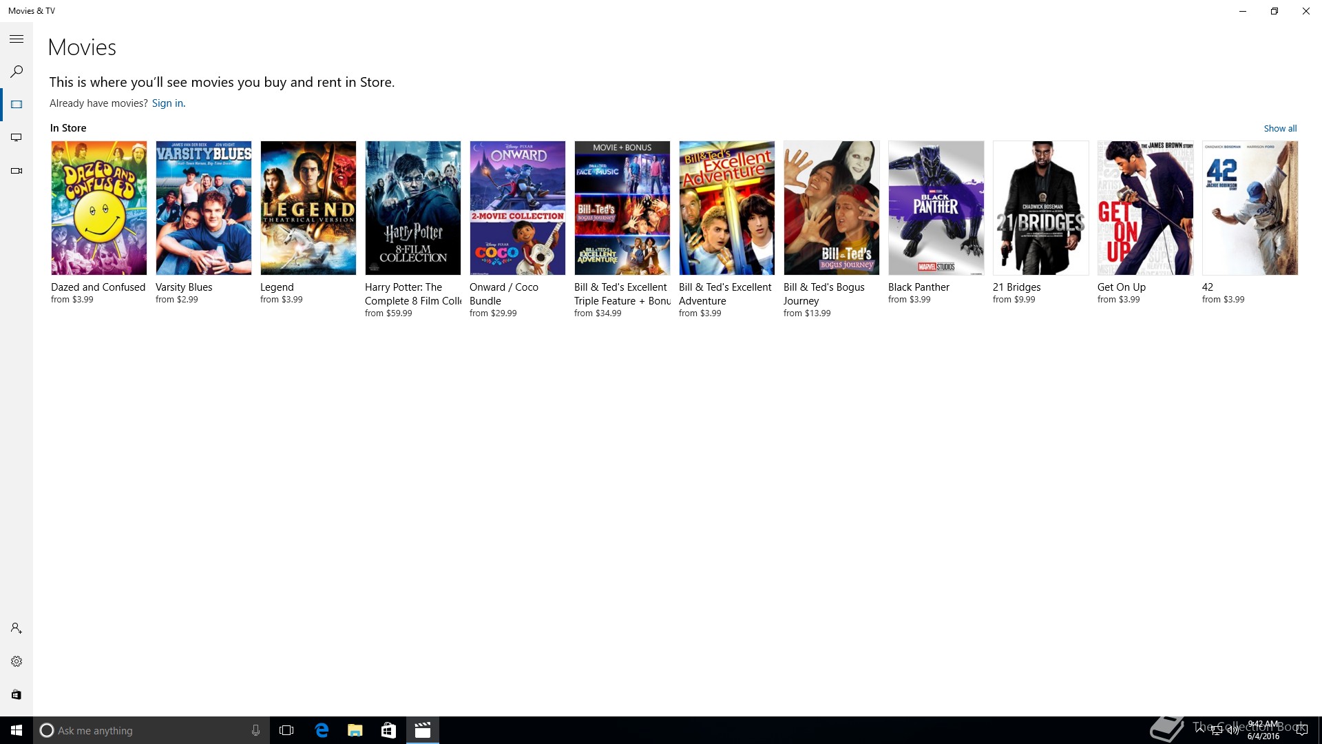Click the Movies & TV taskbar icon
Image resolution: width=1322 pixels, height=744 pixels.
(423, 730)
